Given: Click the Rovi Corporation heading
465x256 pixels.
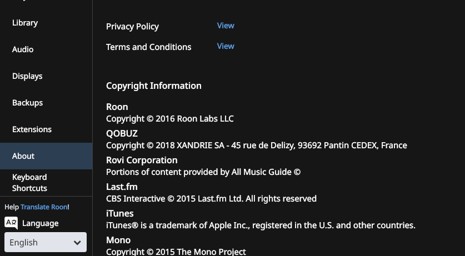Looking at the screenshot, I should (142, 160).
